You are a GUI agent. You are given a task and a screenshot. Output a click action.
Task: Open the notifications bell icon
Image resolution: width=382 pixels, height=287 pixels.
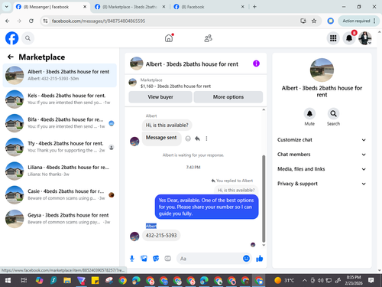(x=349, y=38)
